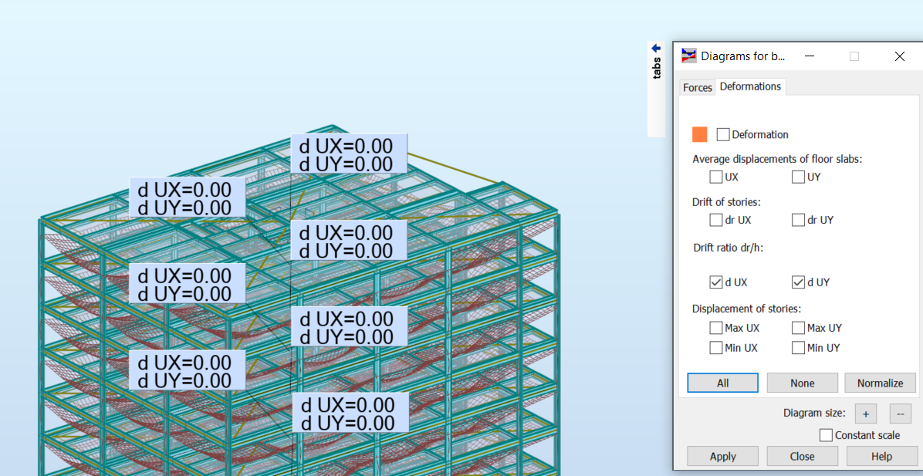Apply the current diagram settings
The image size is (923, 476).
tap(722, 455)
